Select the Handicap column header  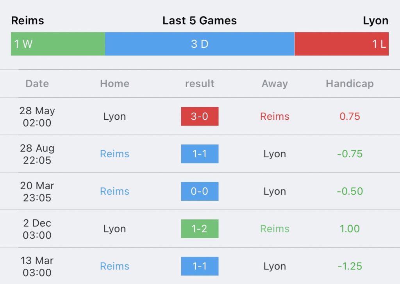coord(350,84)
